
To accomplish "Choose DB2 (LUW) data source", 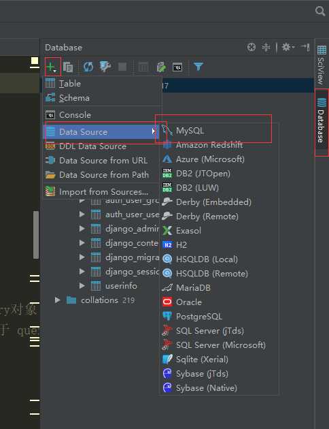I will (220, 188).
